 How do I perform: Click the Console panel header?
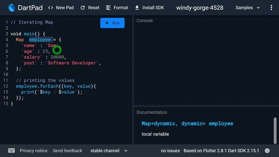tap(145, 20)
